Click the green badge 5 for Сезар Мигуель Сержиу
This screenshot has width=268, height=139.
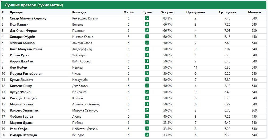tap(147, 18)
